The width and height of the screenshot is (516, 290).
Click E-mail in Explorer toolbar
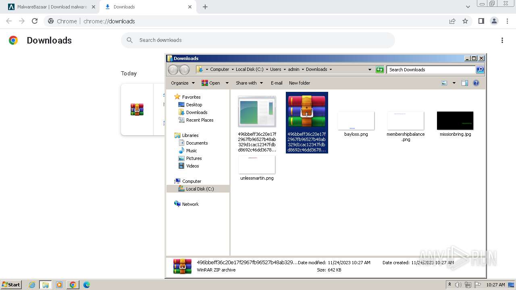tap(277, 83)
